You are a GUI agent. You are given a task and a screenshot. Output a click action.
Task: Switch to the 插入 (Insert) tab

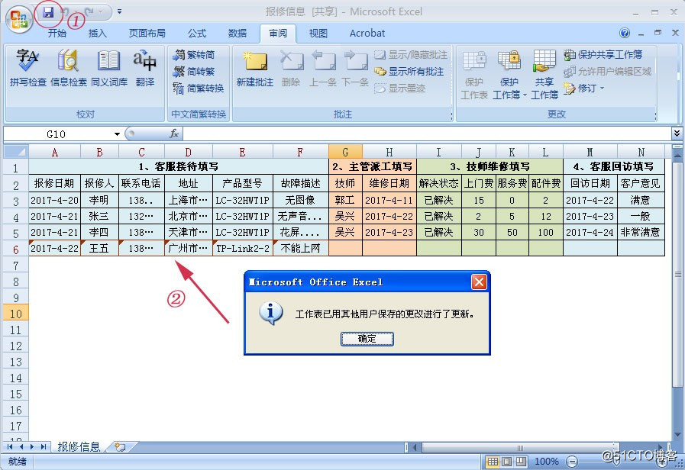[x=98, y=33]
